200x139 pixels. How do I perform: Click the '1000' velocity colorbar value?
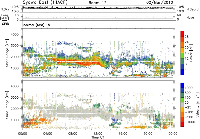[x=188, y=88]
